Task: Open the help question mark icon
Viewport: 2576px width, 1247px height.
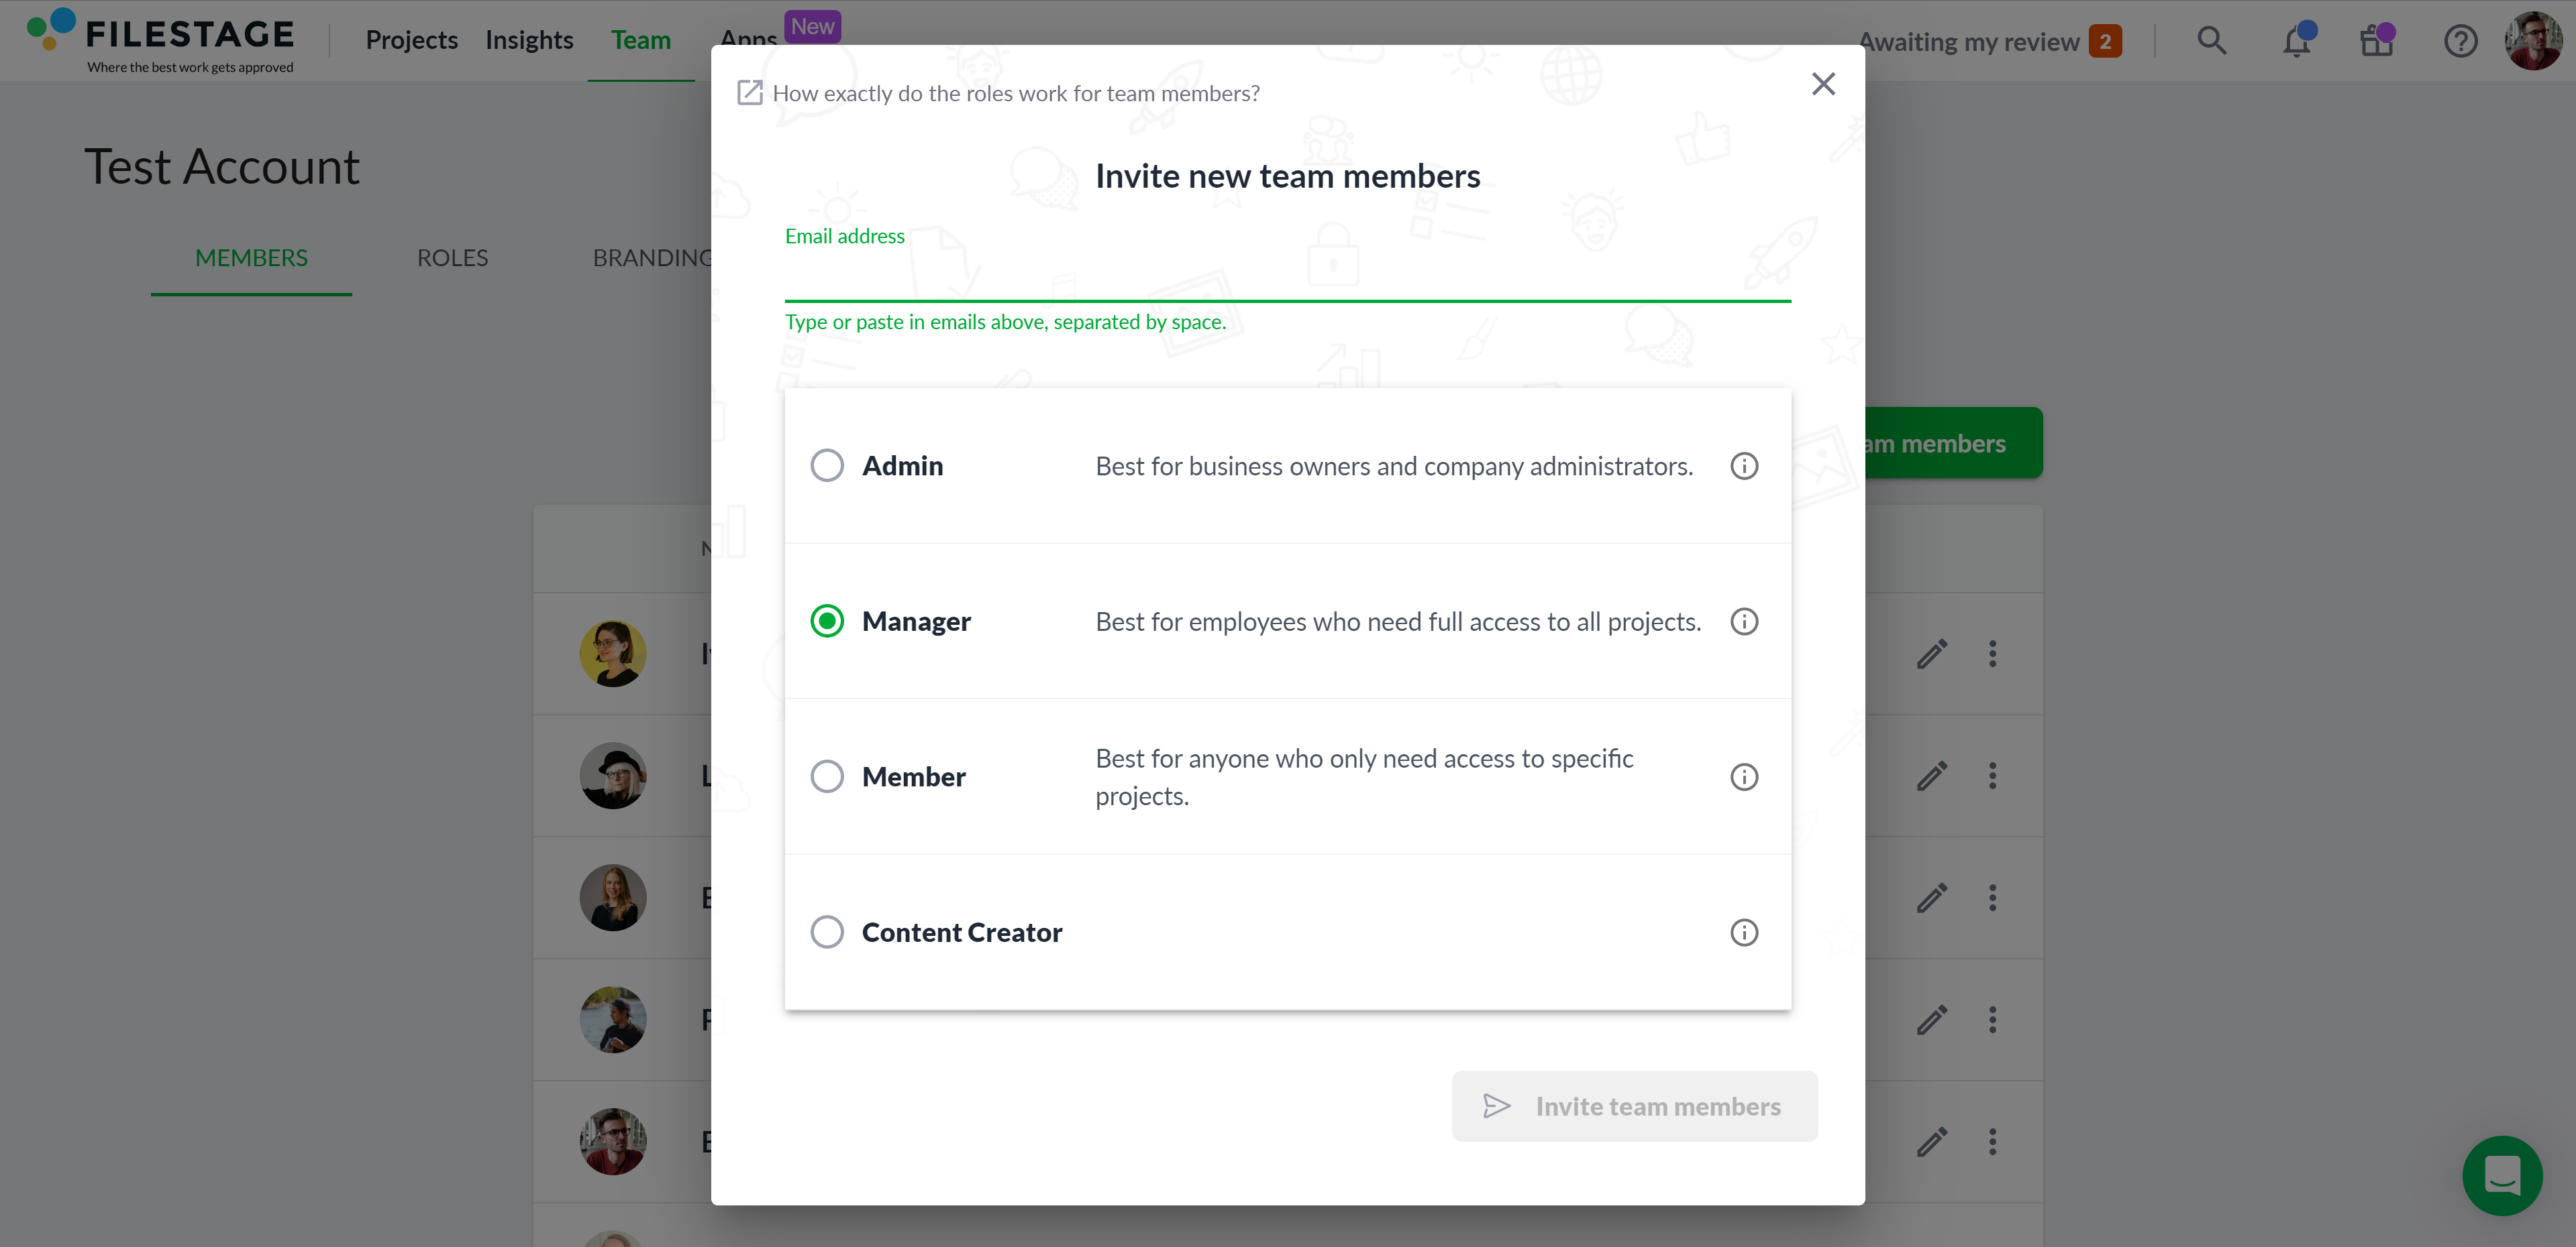Action: click(x=2460, y=41)
